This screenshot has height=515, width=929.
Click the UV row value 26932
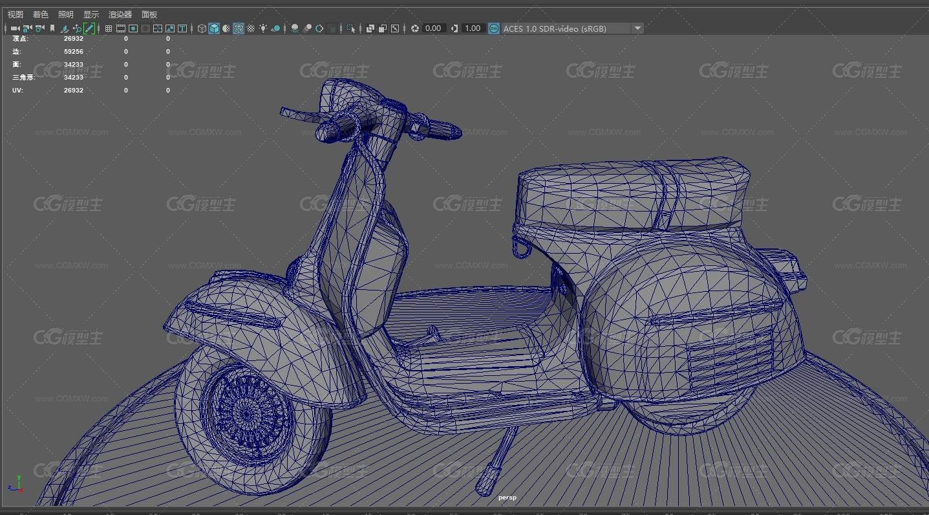74,90
